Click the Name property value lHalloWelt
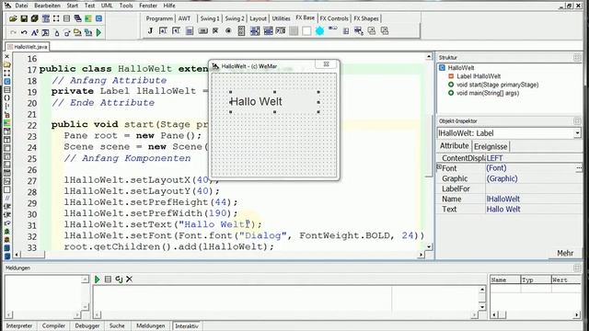This screenshot has height=331, width=589. pos(503,200)
